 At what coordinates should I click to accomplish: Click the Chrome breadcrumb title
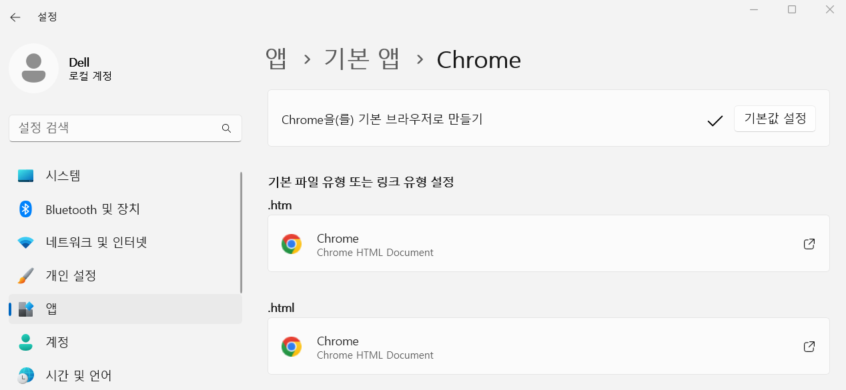click(478, 60)
